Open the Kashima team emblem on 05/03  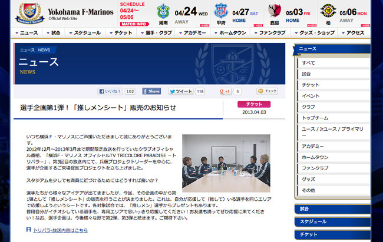pos(275,11)
